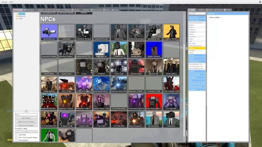Select the Thruster tool
This screenshot has height=147, width=262.
coord(197,51)
